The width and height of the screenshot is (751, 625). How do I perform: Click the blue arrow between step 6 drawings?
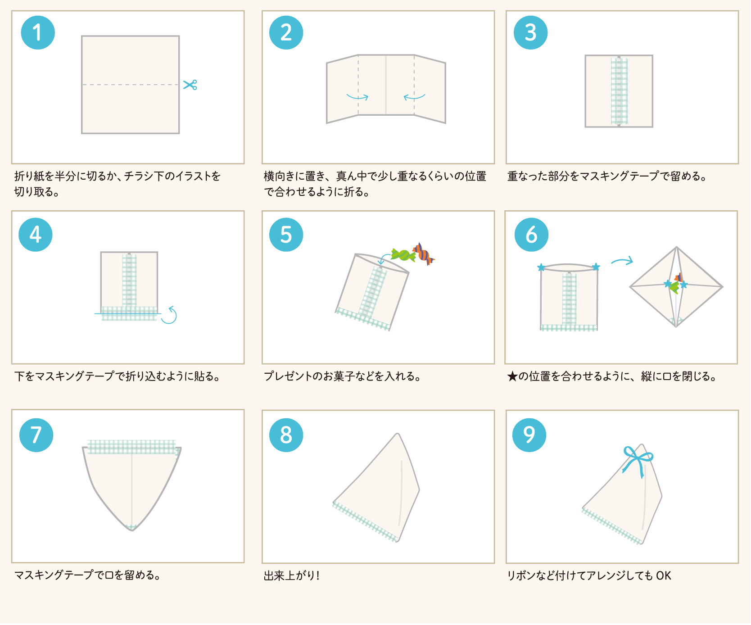[x=622, y=261]
